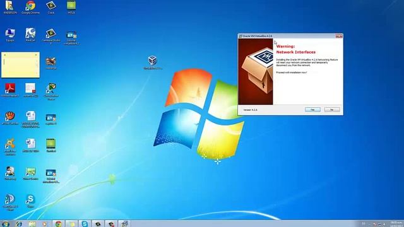The width and height of the screenshot is (404, 227).
Task: Click the system clock in the tray
Action: [396, 224]
